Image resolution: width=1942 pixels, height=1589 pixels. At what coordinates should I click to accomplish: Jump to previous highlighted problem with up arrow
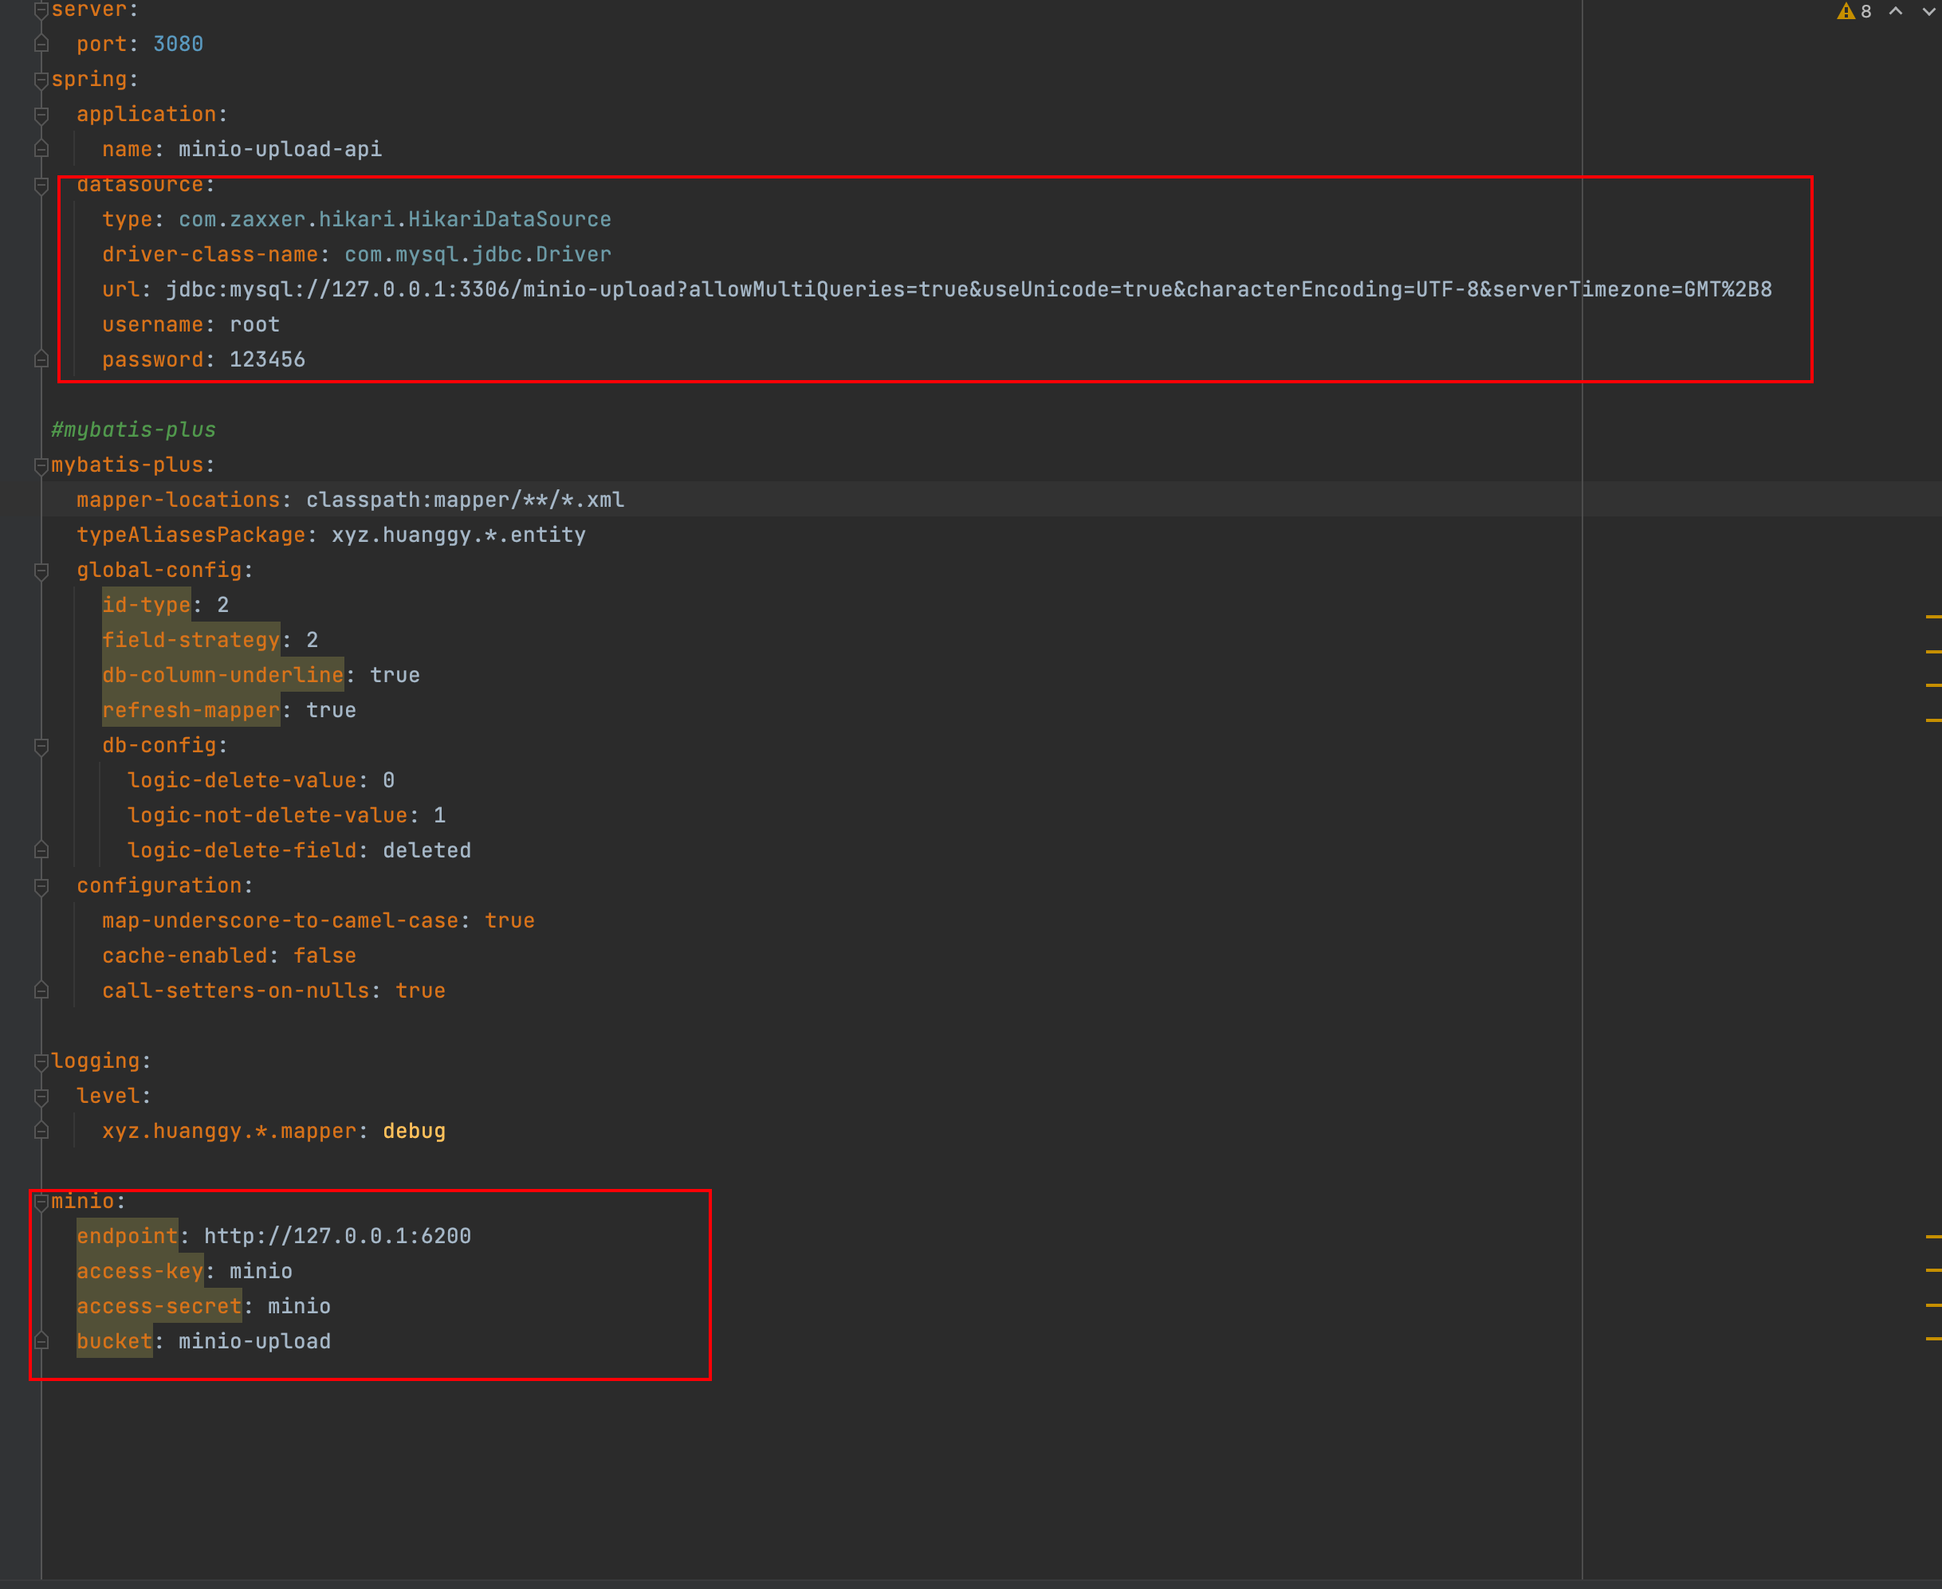(x=1895, y=12)
